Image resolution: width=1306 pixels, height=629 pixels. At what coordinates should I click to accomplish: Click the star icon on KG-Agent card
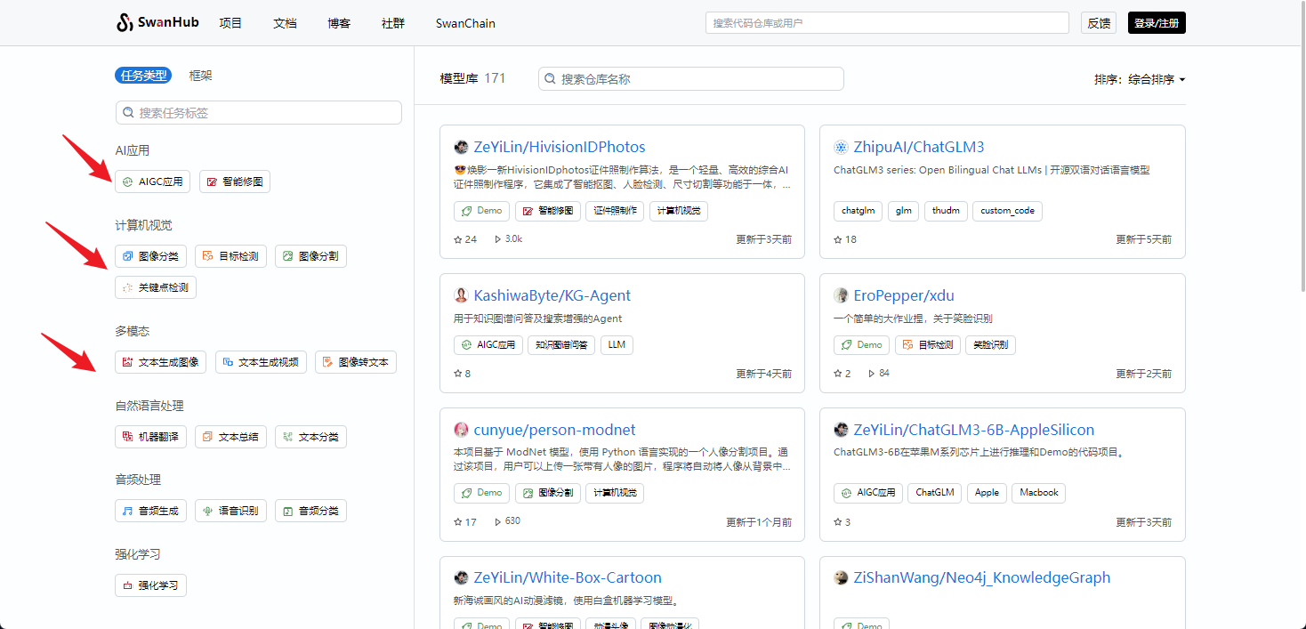458,374
